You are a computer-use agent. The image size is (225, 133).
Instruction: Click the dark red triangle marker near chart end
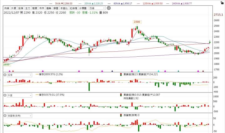click(x=203, y=71)
